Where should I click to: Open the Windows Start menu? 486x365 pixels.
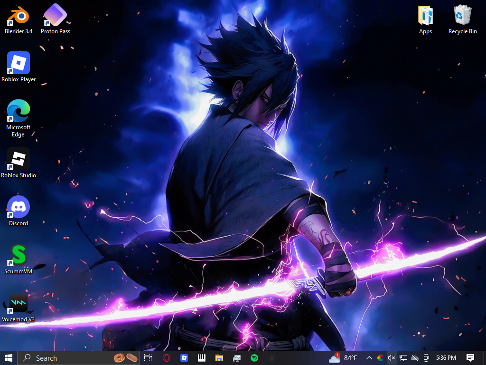point(9,358)
